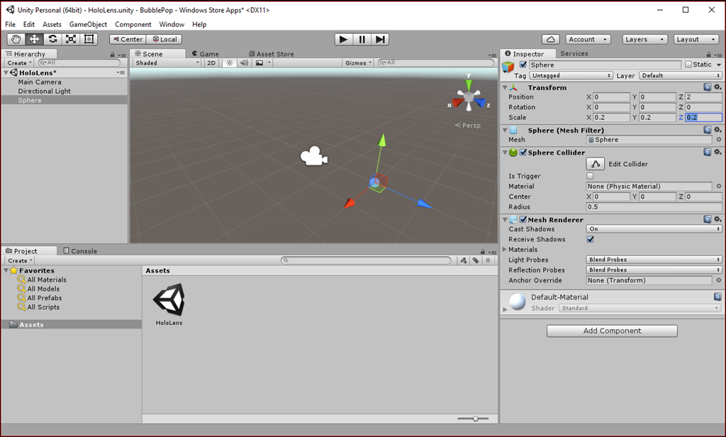This screenshot has height=437, width=726.
Task: Select the HoloLens scene asset
Action: pos(169,304)
